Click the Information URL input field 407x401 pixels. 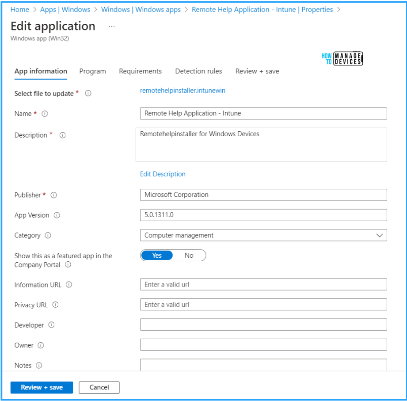tap(263, 284)
